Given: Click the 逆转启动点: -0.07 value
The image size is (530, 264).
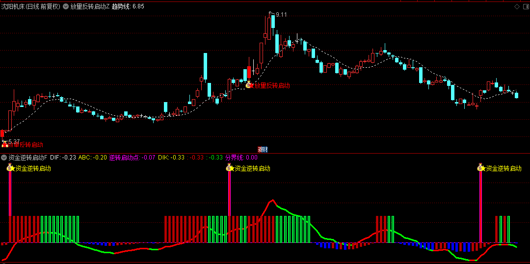Looking at the screenshot, I should tap(132, 157).
